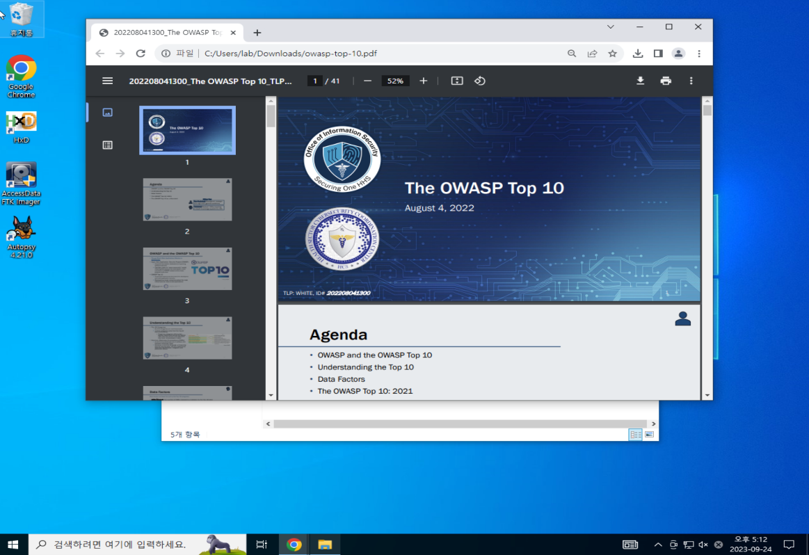The width and height of the screenshot is (809, 555).
Task: Select page 1 thumbnail
Action: (x=187, y=131)
